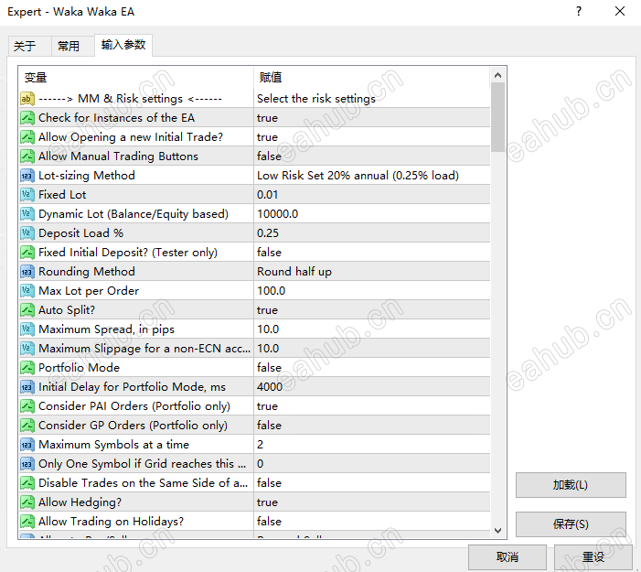641x572 pixels.
Task: Open true value for Auto Split?
Action: coord(371,310)
